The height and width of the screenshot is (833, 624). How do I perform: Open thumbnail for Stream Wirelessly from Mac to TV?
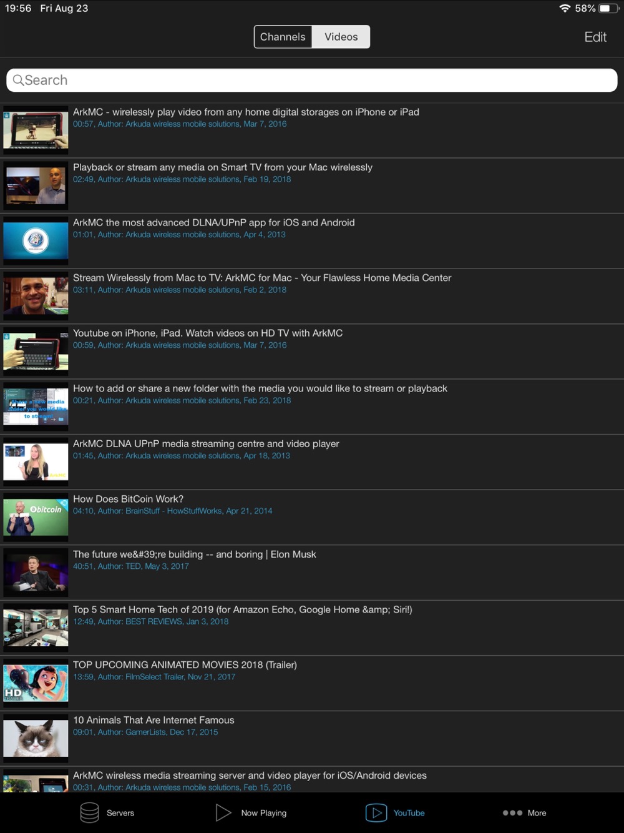click(36, 296)
